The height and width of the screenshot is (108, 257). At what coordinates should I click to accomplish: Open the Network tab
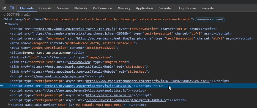pyautogui.click(x=81, y=8)
